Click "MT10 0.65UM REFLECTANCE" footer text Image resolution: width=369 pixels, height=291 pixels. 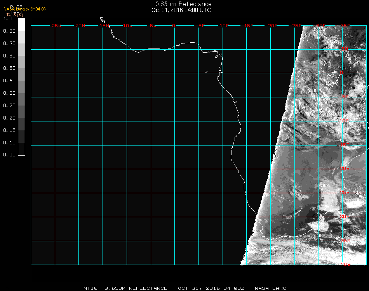[125, 288]
